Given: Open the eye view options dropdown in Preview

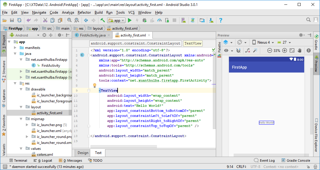Looking at the screenshot, I should (x=228, y=51).
